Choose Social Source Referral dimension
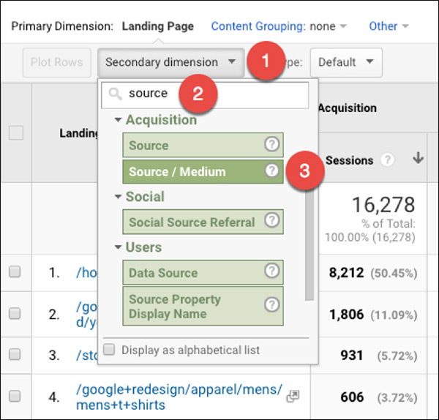439x420 pixels. (x=203, y=222)
